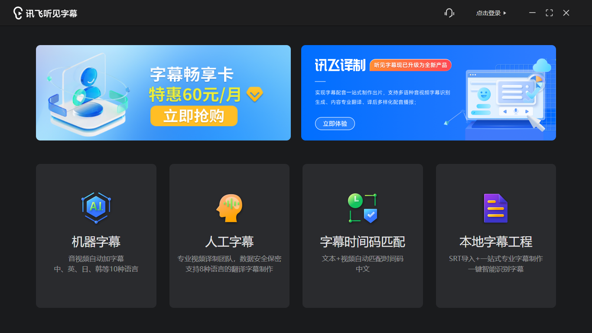Viewport: 592px width, 333px height.
Task: Open 字幕时间码匹配 title
Action: tap(363, 242)
